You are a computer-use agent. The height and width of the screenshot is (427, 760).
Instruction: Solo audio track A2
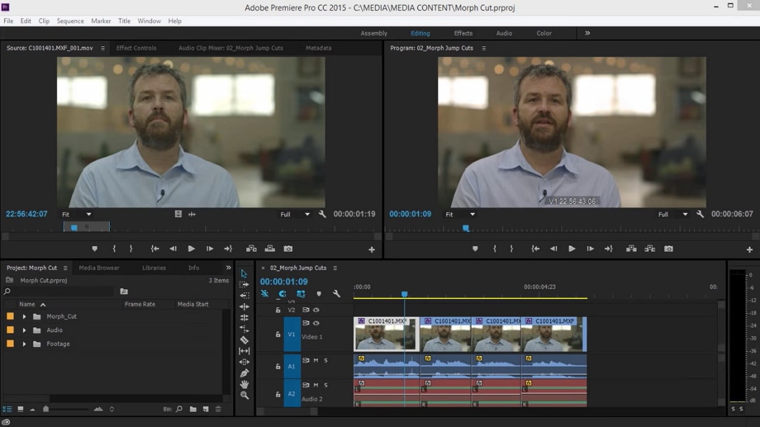[x=326, y=385]
